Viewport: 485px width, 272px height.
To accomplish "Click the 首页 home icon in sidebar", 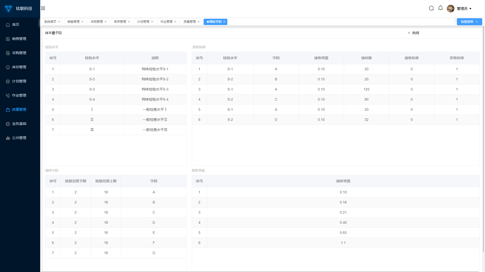I will 8,25.
